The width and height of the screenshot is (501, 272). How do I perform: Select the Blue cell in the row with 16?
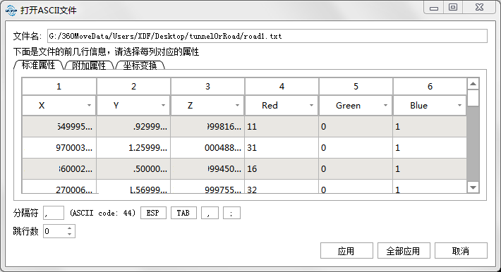430,169
